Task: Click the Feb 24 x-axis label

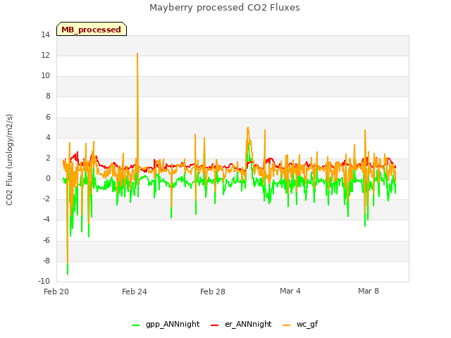Action: (x=135, y=292)
